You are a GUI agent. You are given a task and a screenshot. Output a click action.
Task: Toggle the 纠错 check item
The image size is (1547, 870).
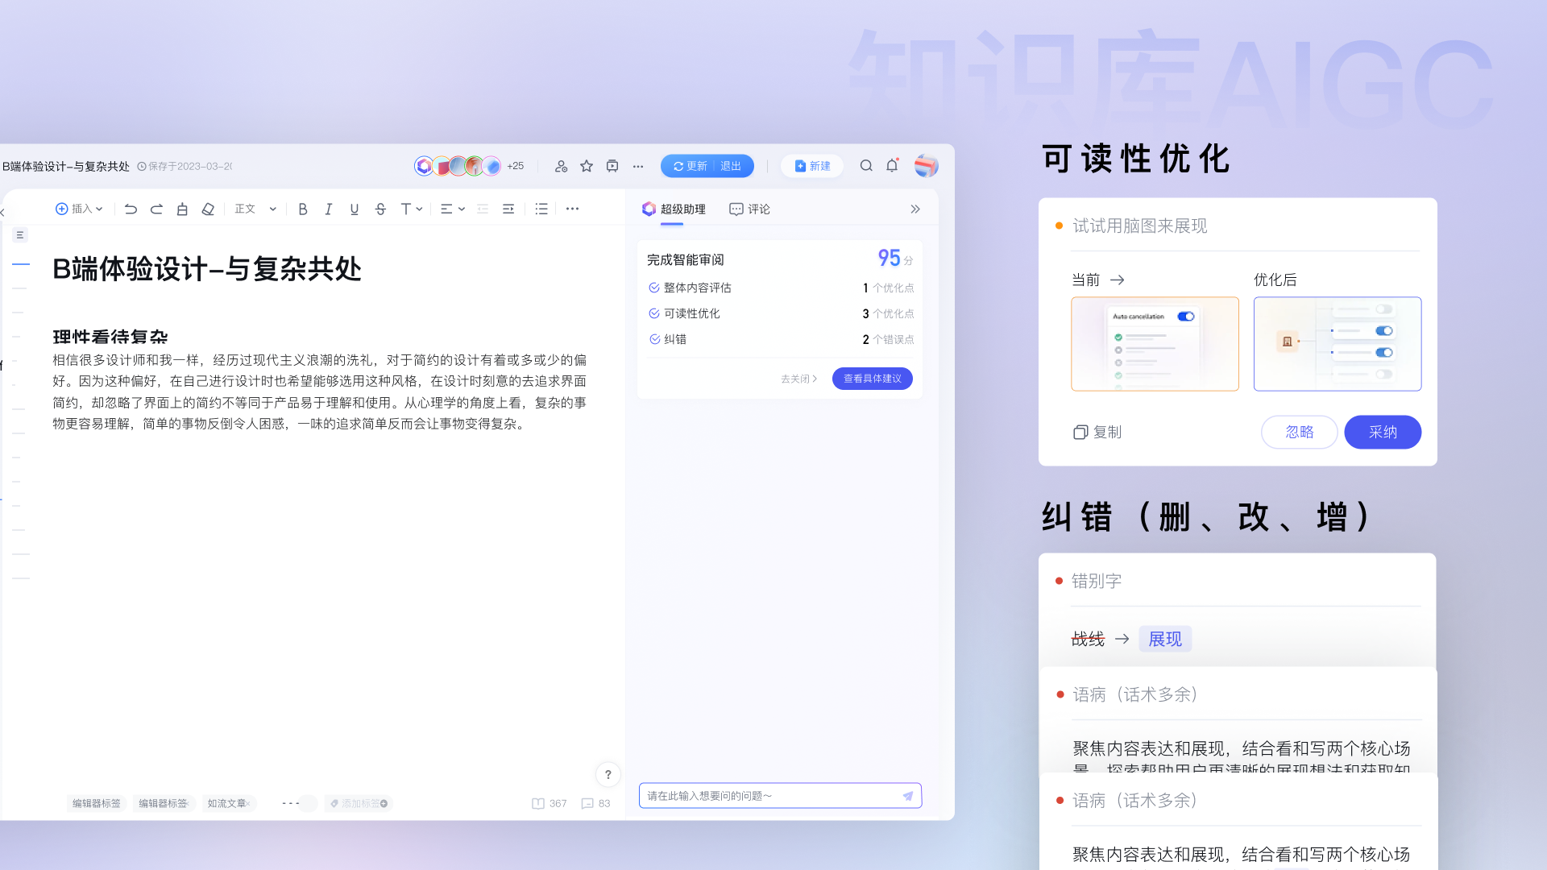click(654, 339)
